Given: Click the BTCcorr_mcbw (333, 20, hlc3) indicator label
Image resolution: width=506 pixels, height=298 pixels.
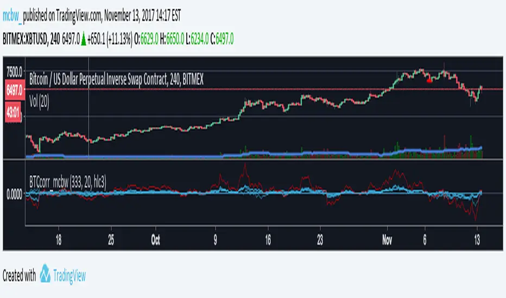Looking at the screenshot, I should pos(67,182).
